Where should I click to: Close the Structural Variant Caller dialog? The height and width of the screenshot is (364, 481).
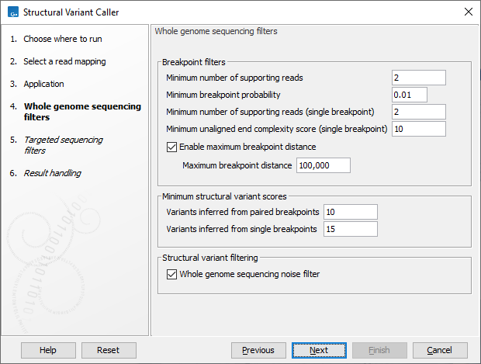467,12
